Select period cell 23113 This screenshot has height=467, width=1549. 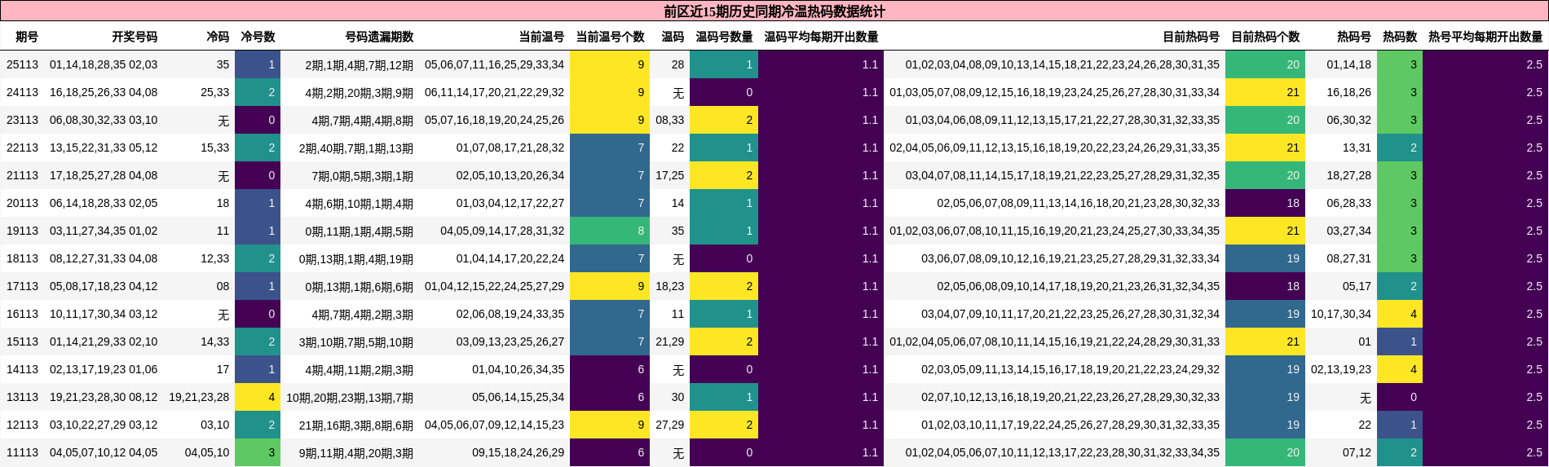tap(22, 120)
